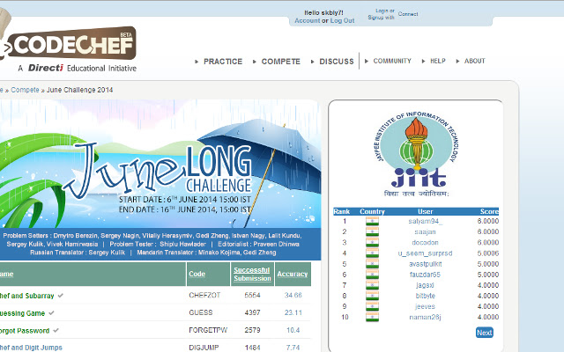Viewport: 564px width, 352px height.
Task: Click the arrow before DISCUSS
Action: (312, 62)
